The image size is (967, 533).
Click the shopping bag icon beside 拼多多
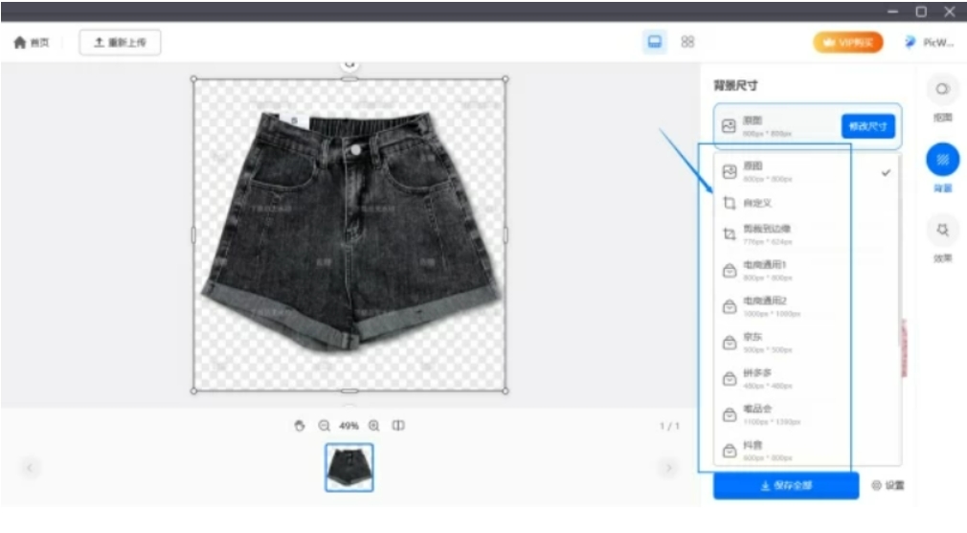(730, 378)
